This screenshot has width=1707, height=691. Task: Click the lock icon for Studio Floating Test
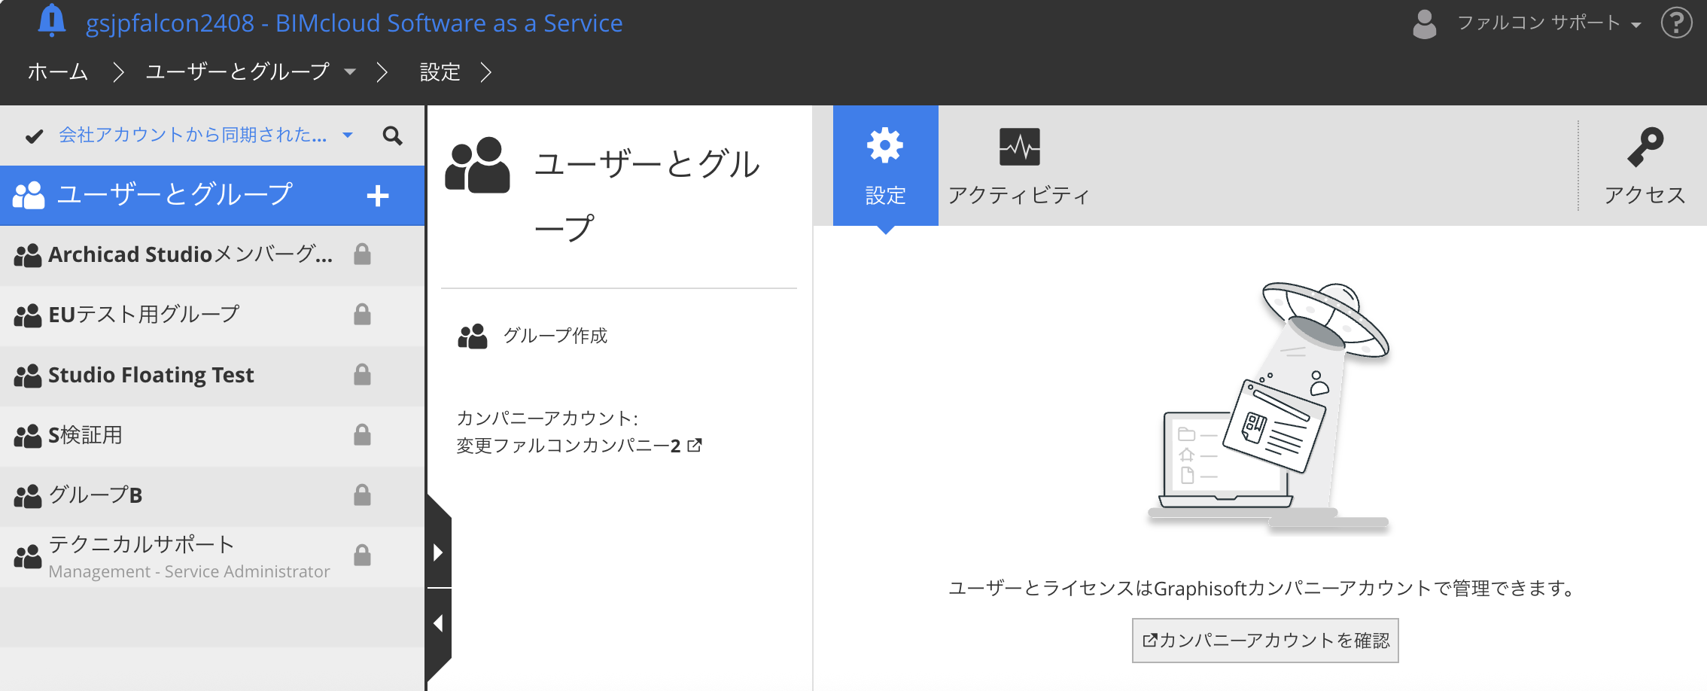(x=362, y=375)
